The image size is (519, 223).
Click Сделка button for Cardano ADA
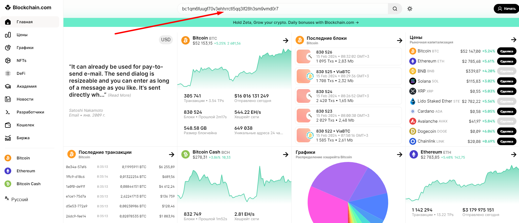tap(507, 112)
